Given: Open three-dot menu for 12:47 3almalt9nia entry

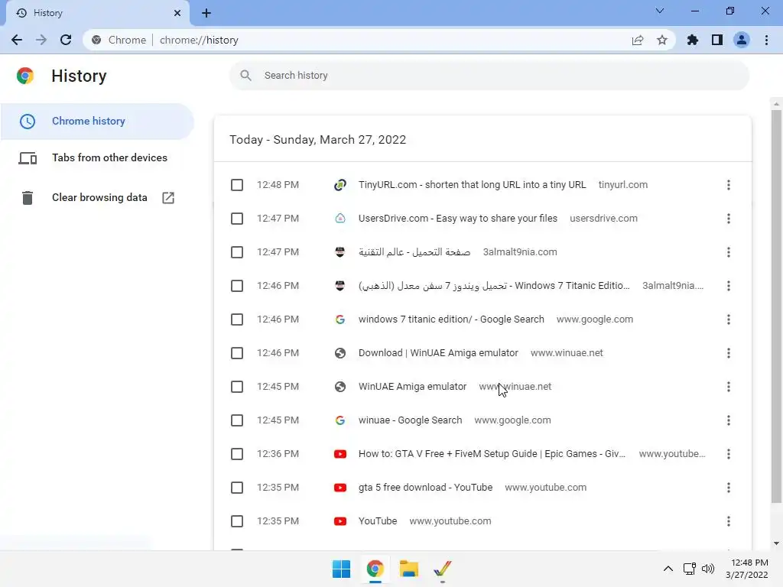Looking at the screenshot, I should point(729,252).
